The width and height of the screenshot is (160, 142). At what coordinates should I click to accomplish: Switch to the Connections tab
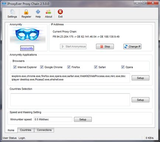point(44,130)
